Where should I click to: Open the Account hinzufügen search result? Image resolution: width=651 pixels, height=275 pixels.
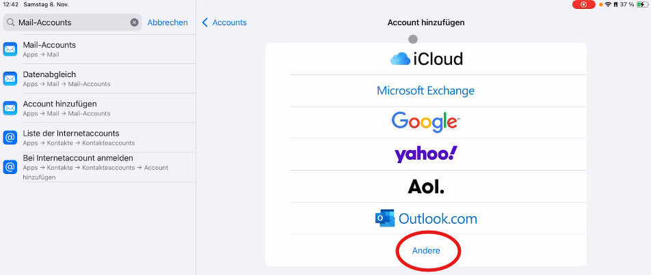click(x=98, y=108)
